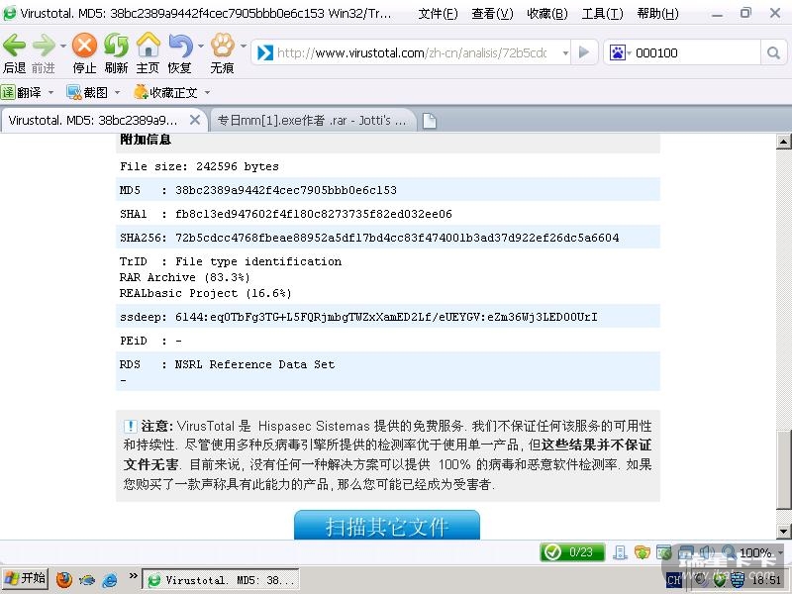Click the zoom magnifier icon beside 100%
The height and width of the screenshot is (594, 792).
tap(729, 552)
